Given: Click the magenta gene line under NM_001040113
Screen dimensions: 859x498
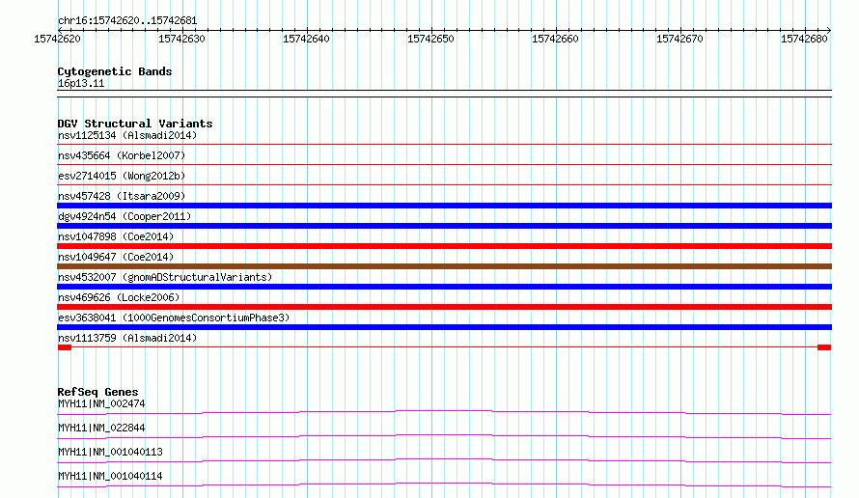Looking at the screenshot, I should pyautogui.click(x=444, y=459).
